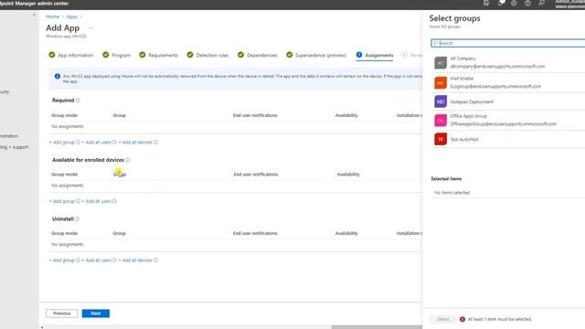Select the Office Apps Group name
This screenshot has width=585, height=329.
(x=469, y=116)
